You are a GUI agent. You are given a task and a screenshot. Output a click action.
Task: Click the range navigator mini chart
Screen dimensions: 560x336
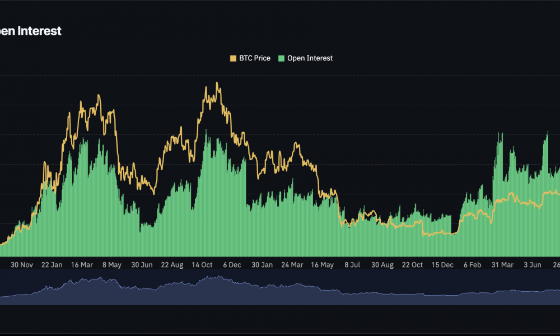point(280,287)
